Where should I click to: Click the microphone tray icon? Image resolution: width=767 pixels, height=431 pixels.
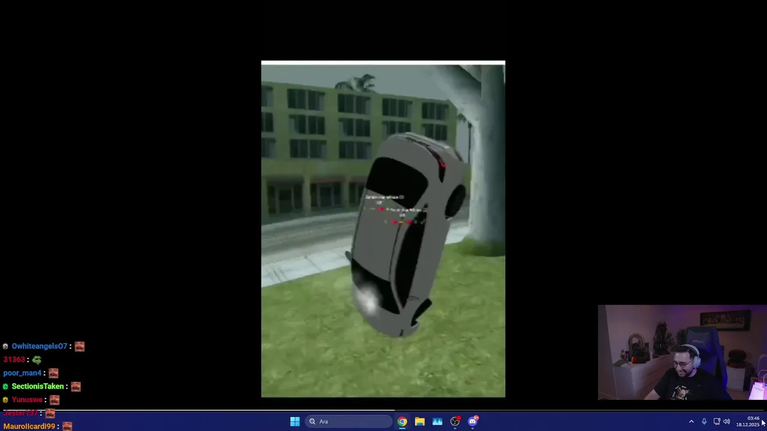pyautogui.click(x=704, y=421)
